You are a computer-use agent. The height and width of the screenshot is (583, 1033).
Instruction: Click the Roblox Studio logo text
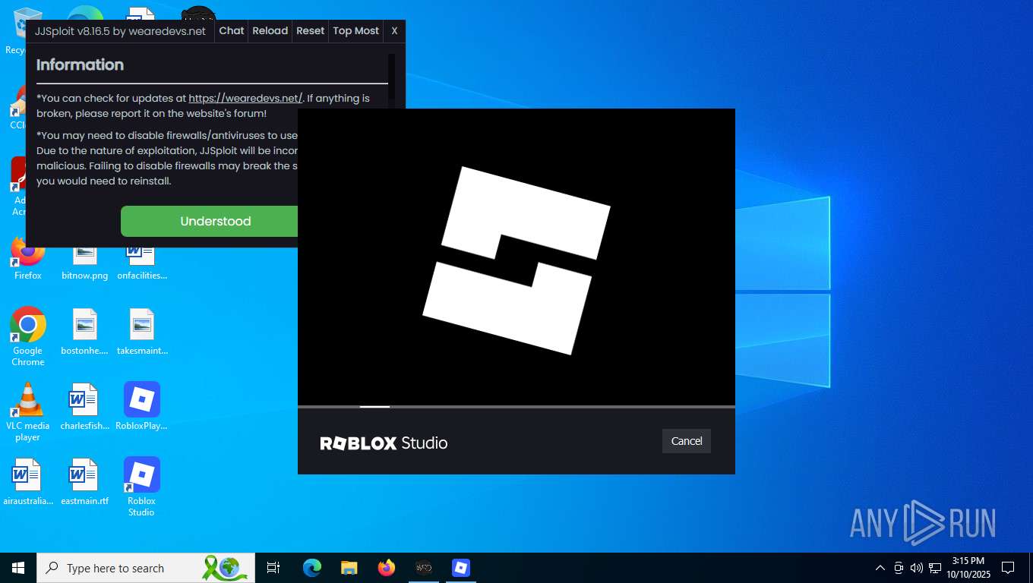tap(384, 443)
